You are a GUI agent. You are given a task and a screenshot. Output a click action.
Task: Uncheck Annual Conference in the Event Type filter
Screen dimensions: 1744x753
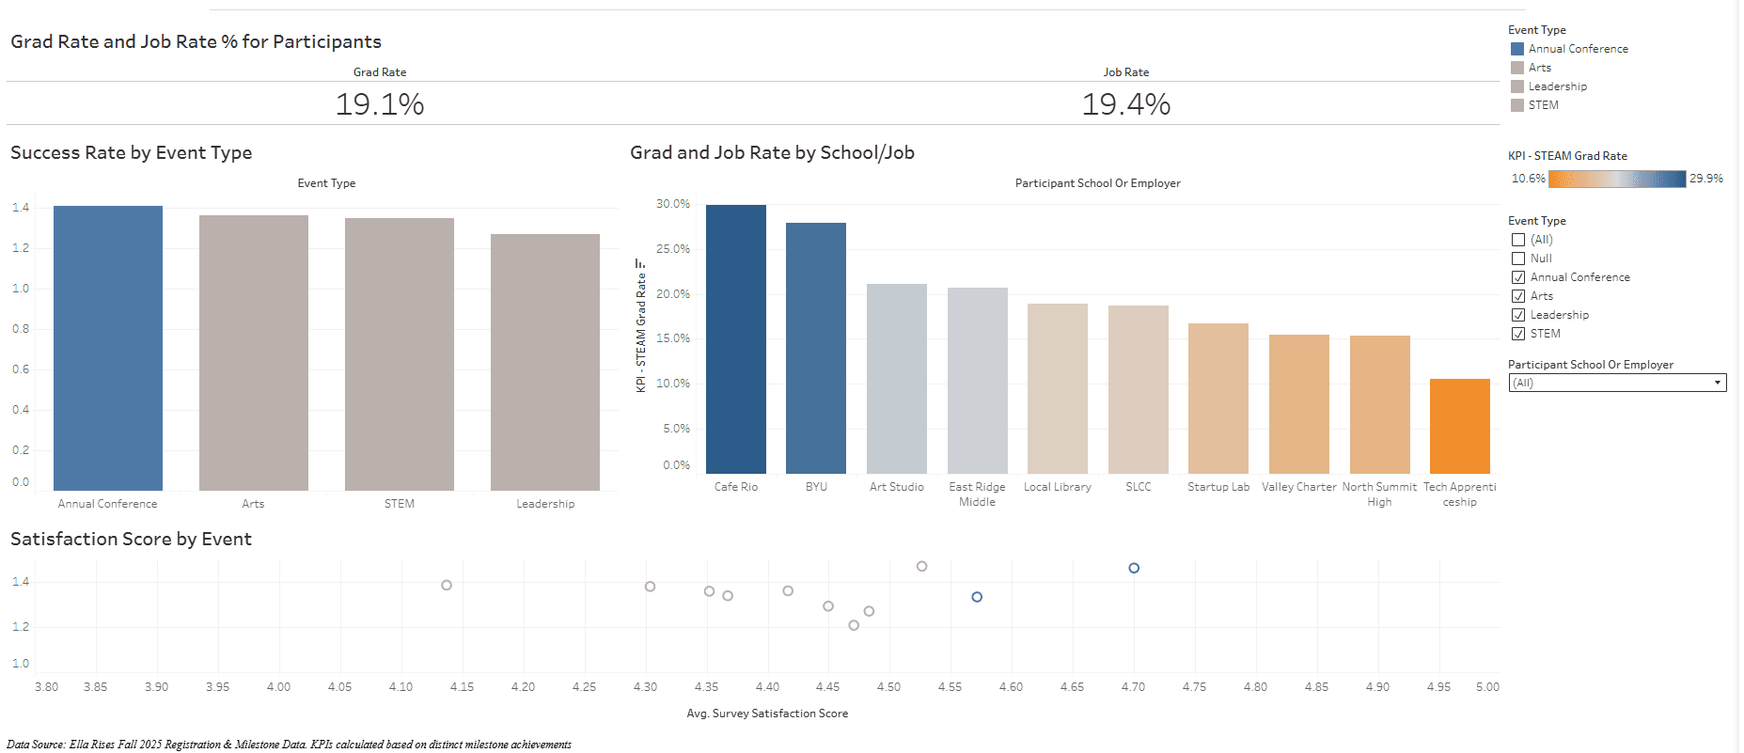tap(1517, 276)
